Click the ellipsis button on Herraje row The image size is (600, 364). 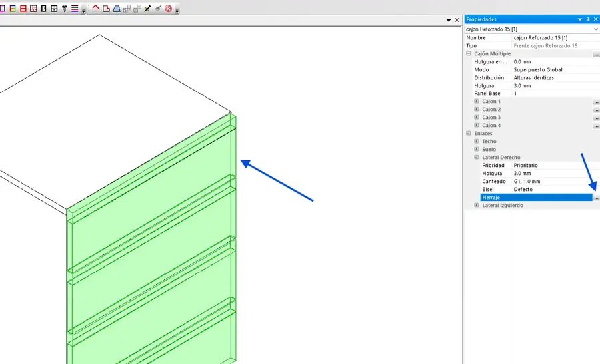click(x=596, y=198)
